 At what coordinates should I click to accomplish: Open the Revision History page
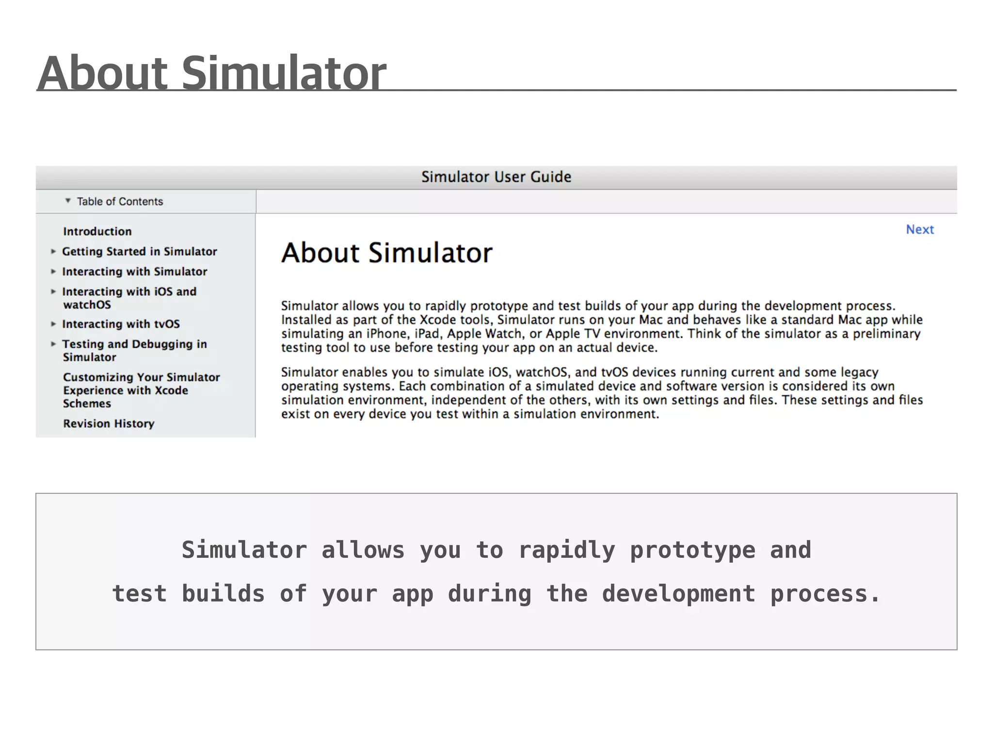[x=109, y=423]
